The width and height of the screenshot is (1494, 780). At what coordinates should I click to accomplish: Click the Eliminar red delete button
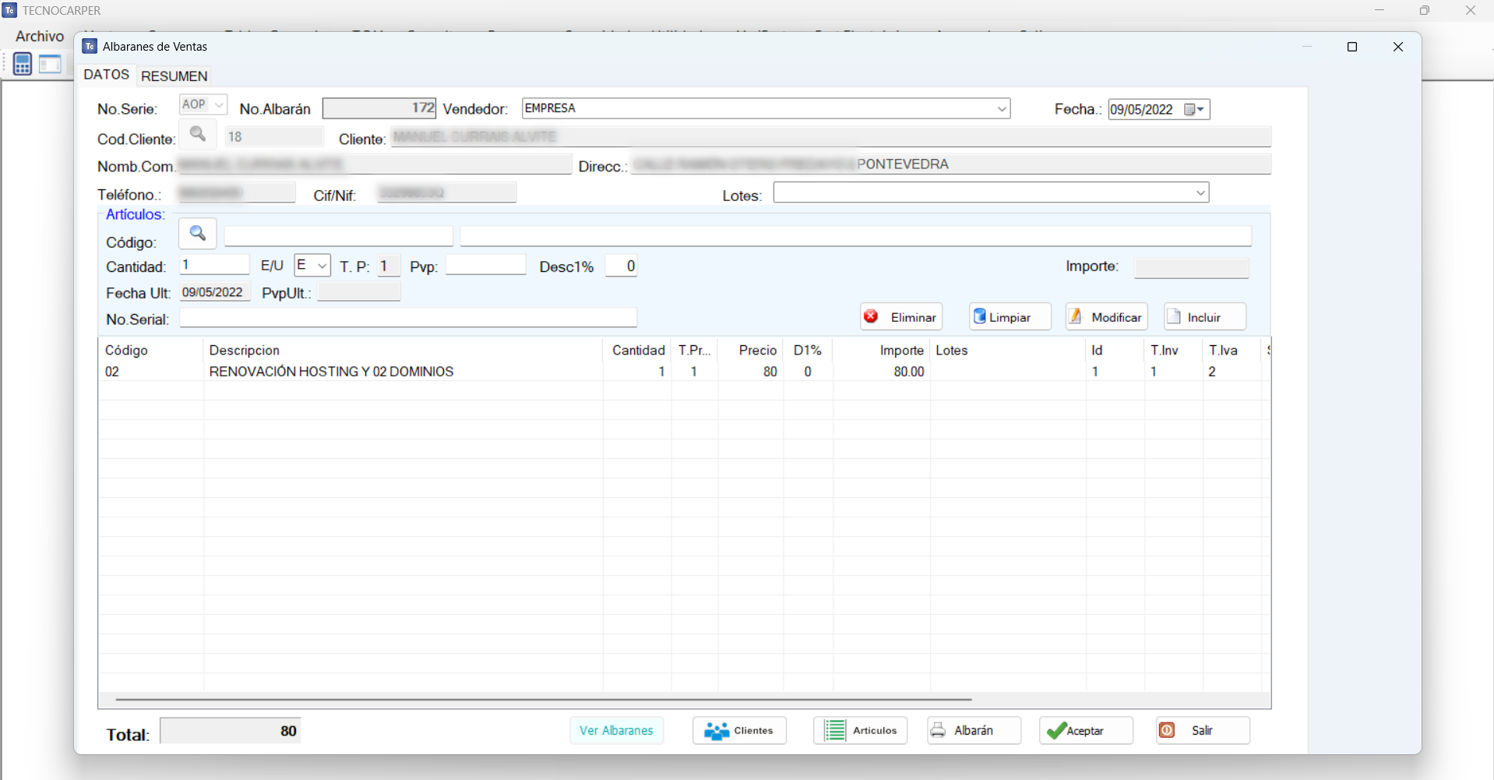(901, 317)
